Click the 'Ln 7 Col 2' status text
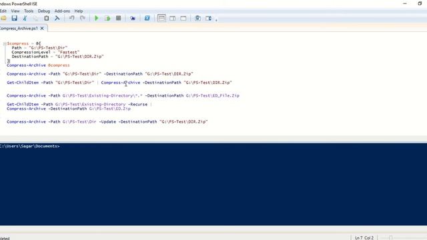 [364, 237]
